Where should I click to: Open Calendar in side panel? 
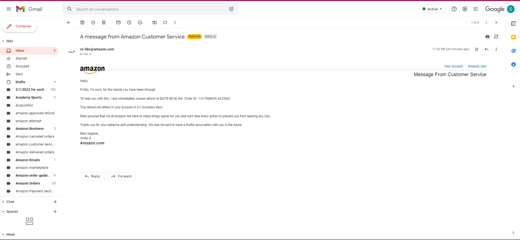[513, 24]
